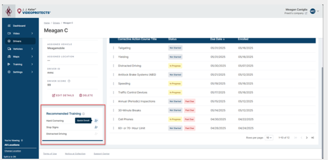Open Terms of Use footer link
The image size is (331, 160).
tap(50, 154)
